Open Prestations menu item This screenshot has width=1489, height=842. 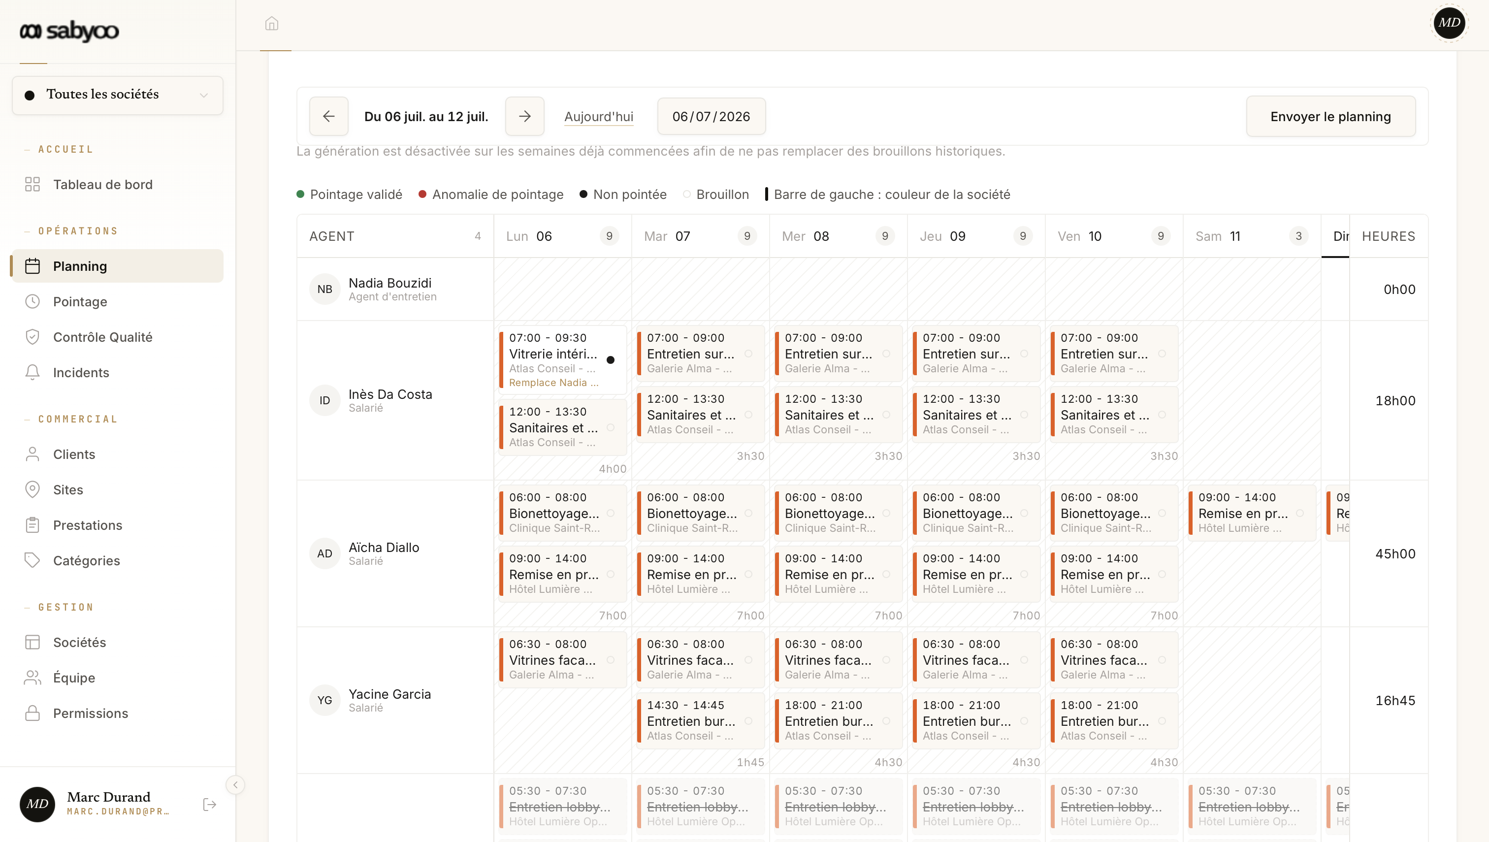click(117, 525)
